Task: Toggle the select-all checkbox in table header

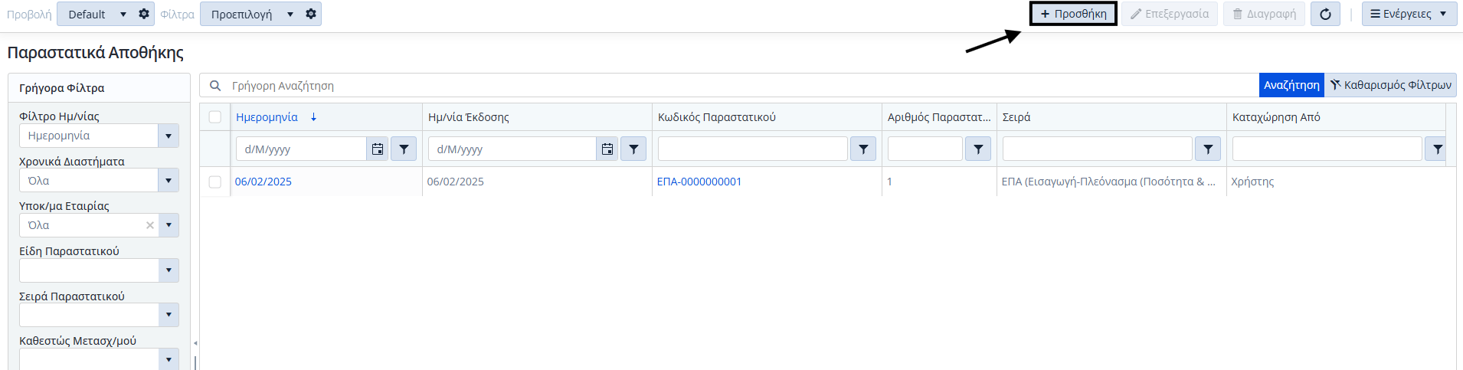Action: point(215,117)
